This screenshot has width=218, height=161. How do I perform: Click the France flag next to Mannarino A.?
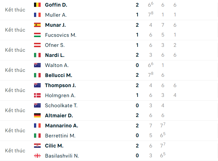click(37, 126)
